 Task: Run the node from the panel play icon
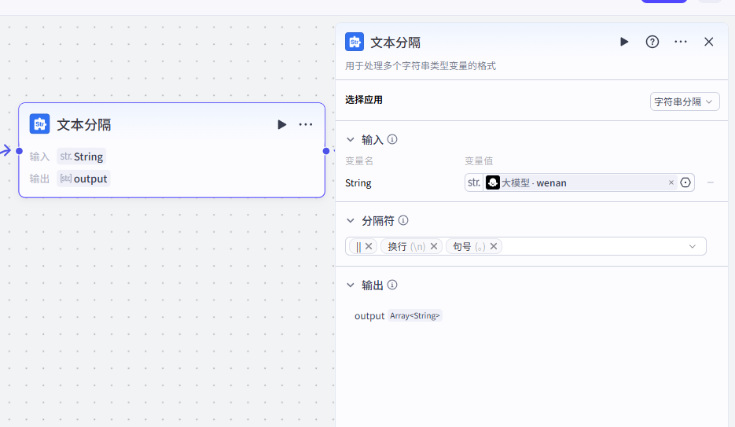[624, 42]
